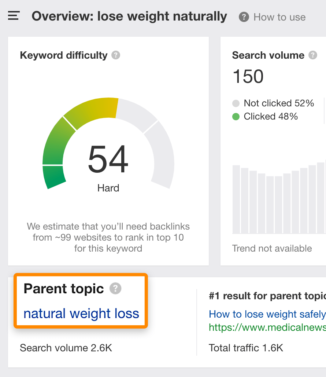Click the 150 search volume number
Screen dimensions: 326x377
tap(248, 77)
